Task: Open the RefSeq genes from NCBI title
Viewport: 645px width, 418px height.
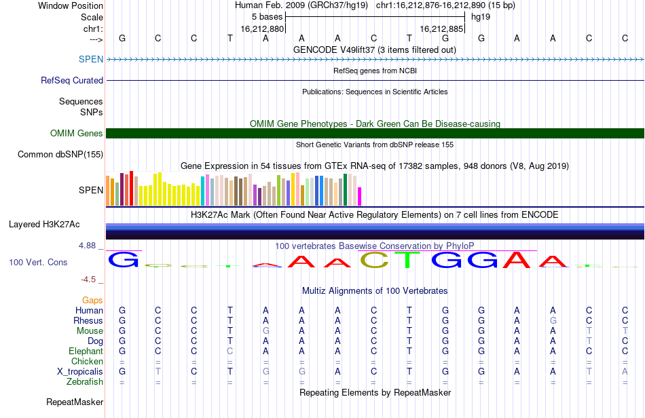Action: pyautogui.click(x=375, y=71)
